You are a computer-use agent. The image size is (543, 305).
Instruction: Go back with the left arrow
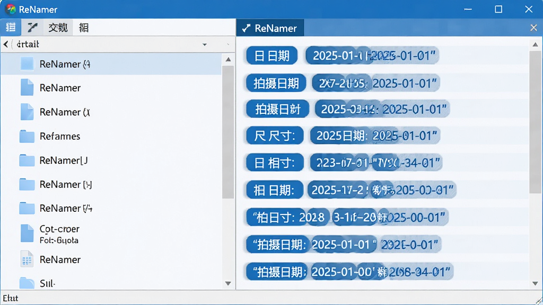coord(5,44)
